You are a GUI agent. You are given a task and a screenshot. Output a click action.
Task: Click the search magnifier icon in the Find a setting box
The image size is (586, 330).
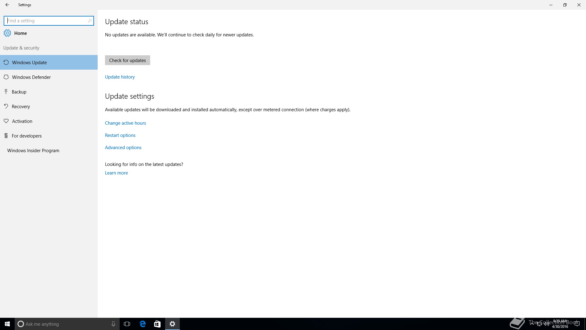(90, 21)
